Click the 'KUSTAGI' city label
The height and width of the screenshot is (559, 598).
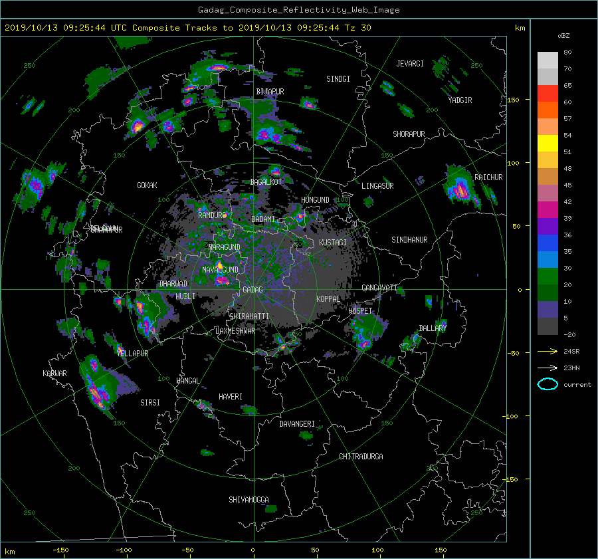[333, 243]
